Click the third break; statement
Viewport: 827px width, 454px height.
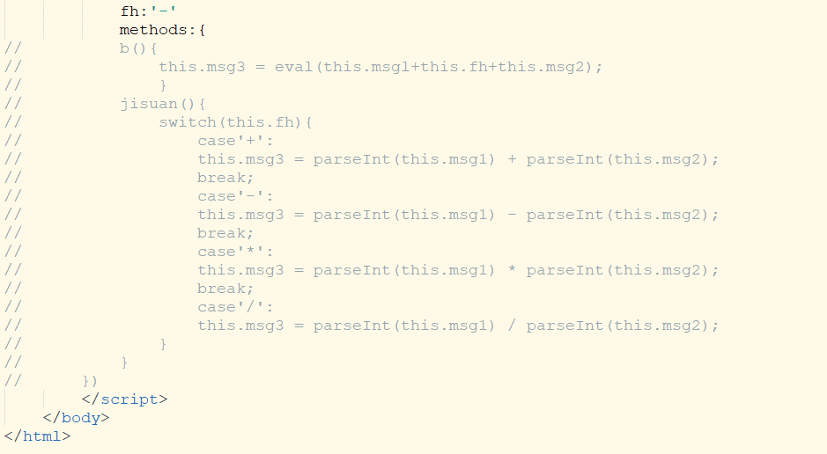(x=225, y=288)
